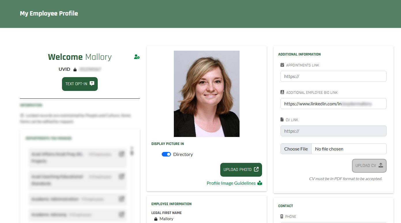Click inside the Appointments Link URL field

coord(333,76)
